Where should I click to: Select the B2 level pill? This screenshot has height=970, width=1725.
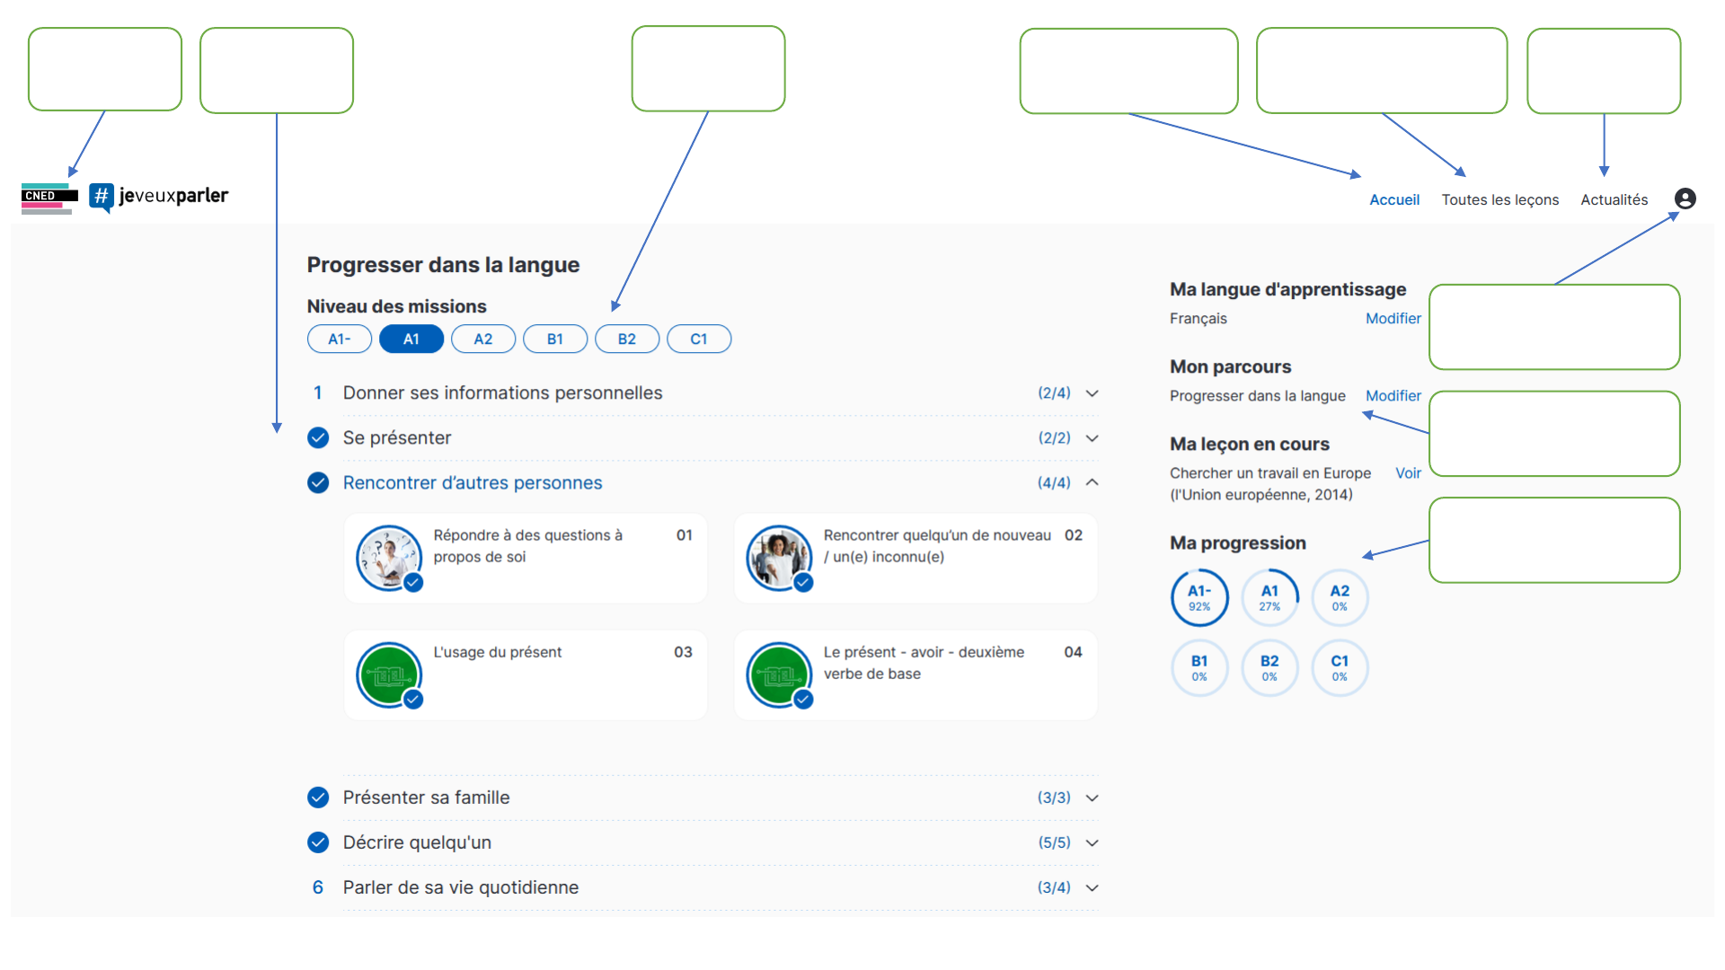tap(626, 339)
